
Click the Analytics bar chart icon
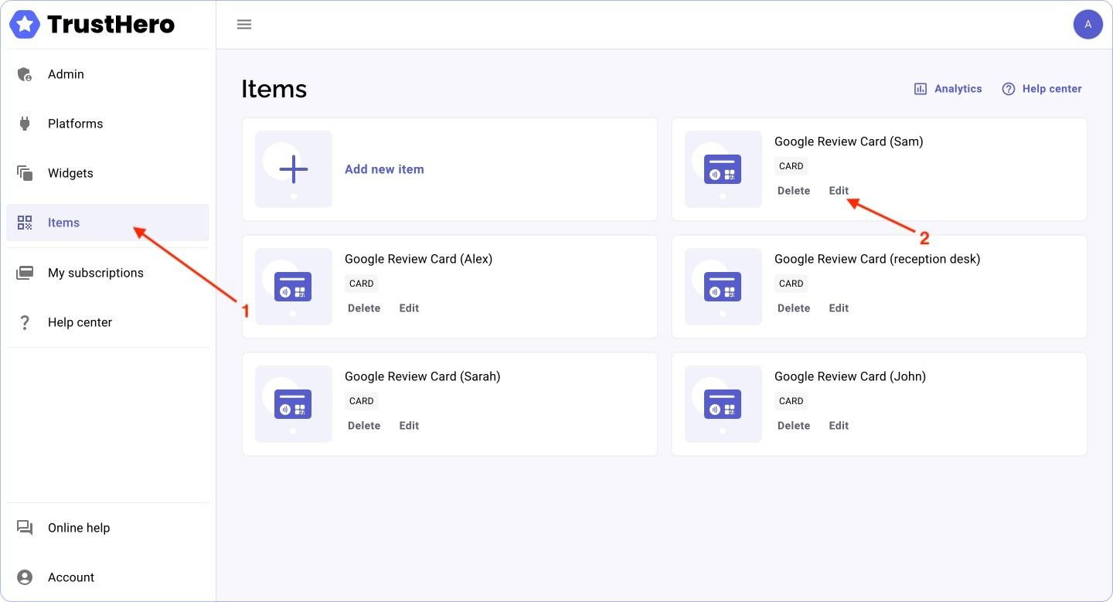(x=921, y=89)
